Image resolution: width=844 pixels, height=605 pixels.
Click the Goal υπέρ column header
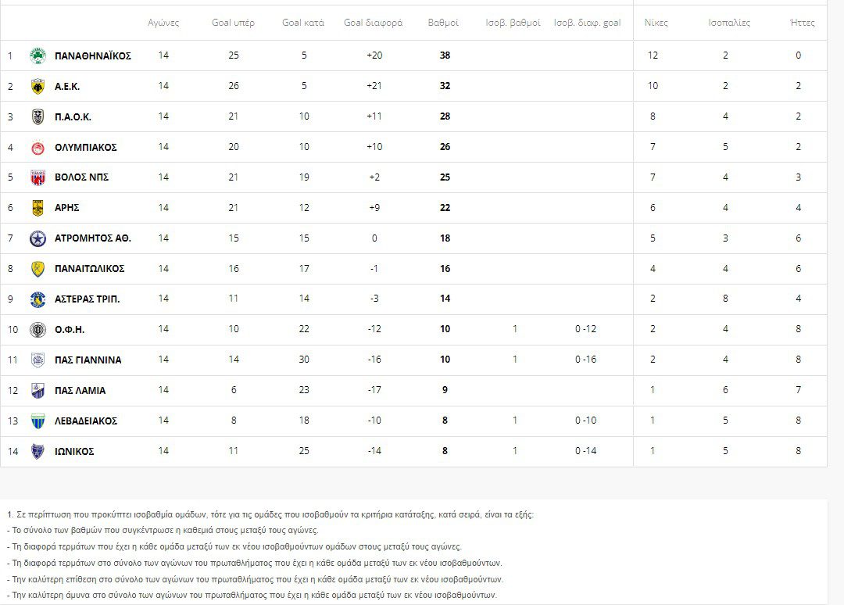pos(233,23)
